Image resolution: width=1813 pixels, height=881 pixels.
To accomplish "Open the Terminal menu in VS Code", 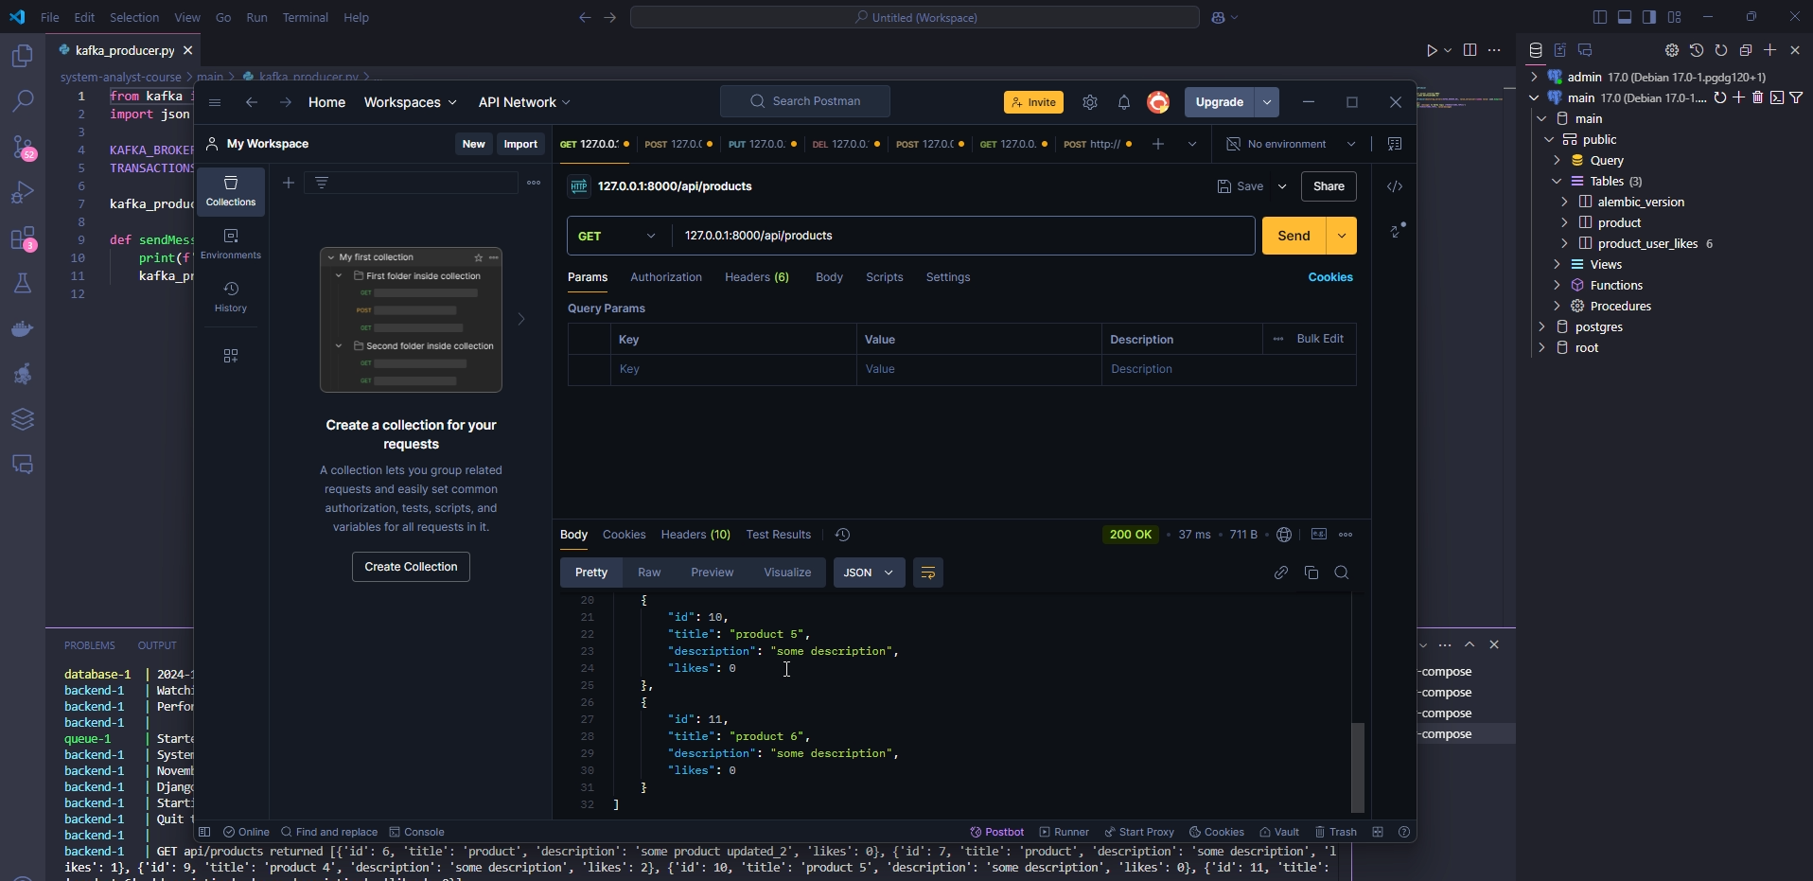I will click(305, 17).
